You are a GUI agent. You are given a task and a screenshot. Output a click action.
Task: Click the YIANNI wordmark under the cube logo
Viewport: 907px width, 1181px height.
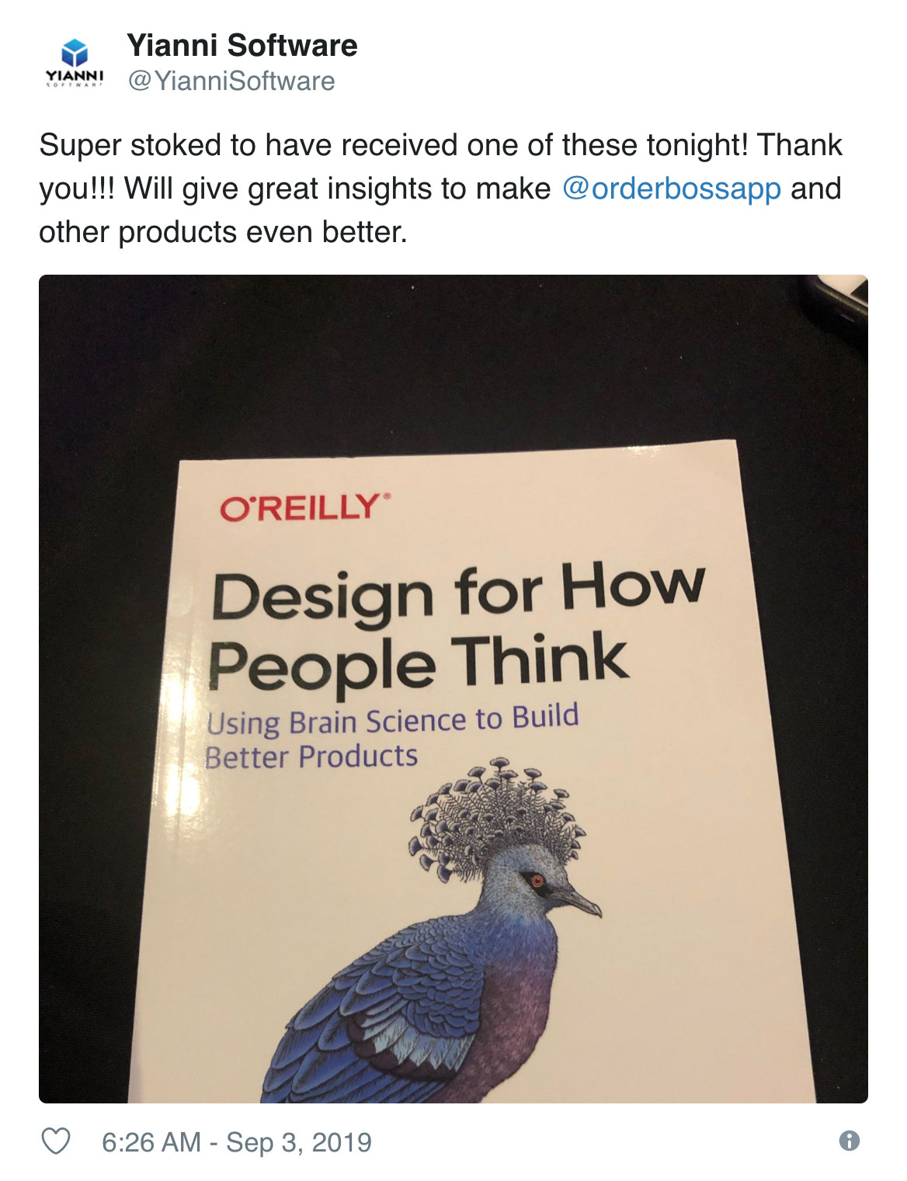(x=75, y=75)
